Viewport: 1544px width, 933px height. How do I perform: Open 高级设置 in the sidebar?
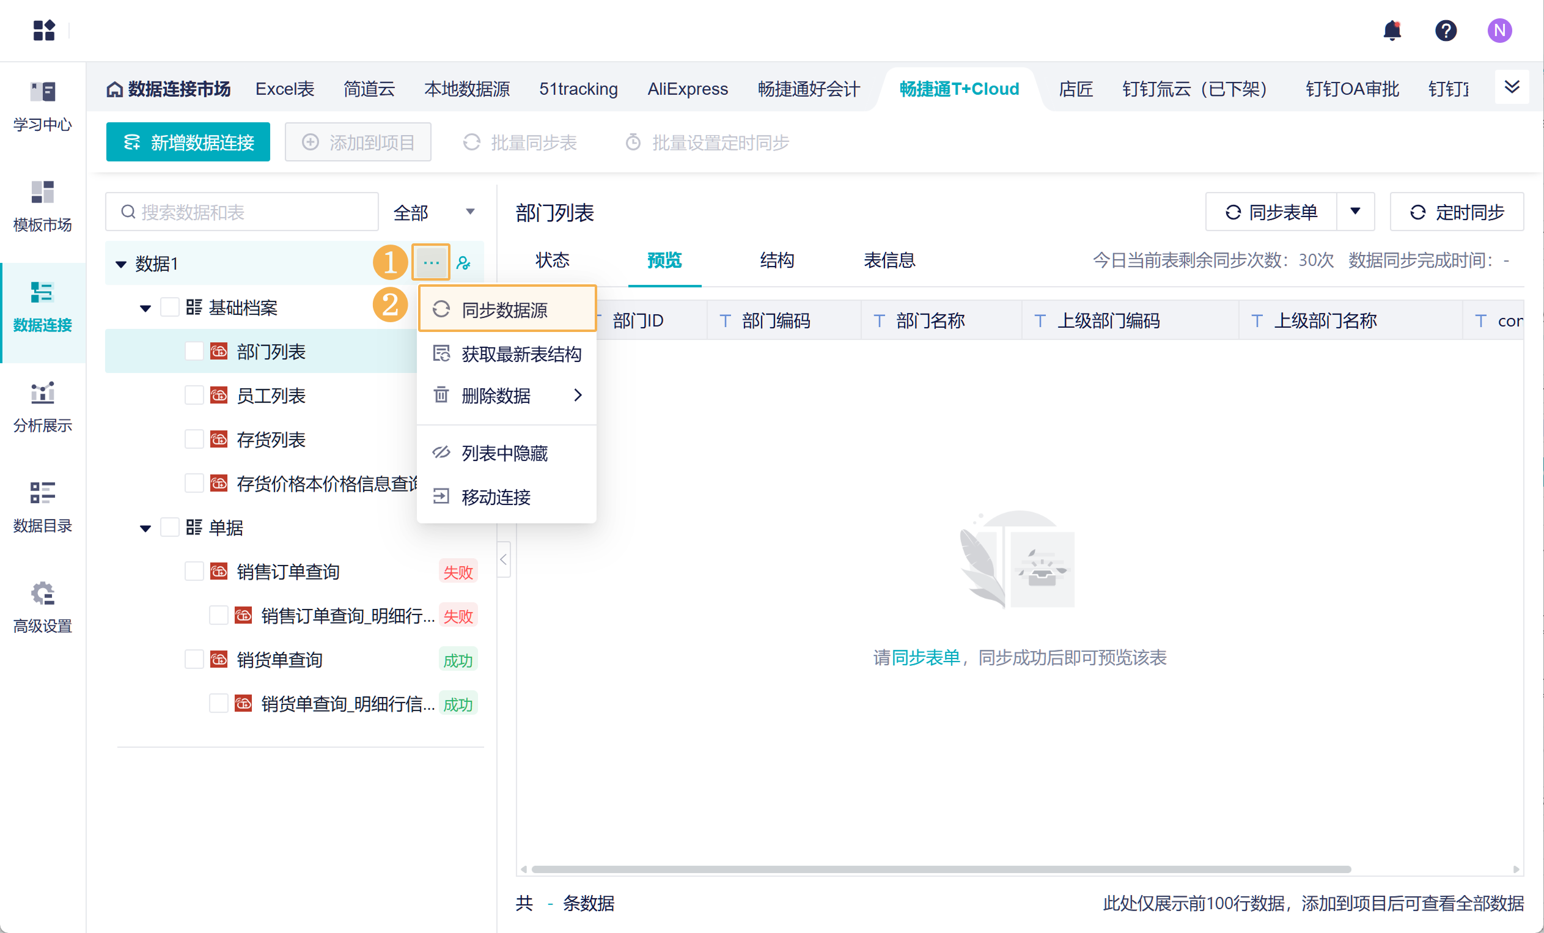click(x=43, y=608)
